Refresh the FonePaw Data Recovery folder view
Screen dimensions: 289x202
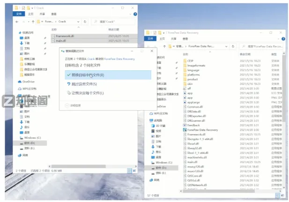tap(233, 46)
